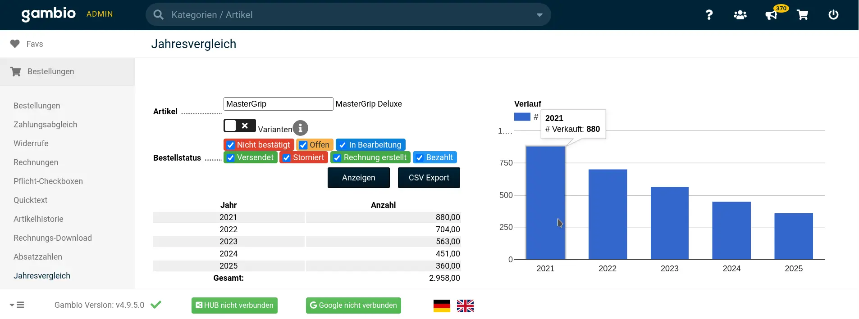Click Google nicht verbunden button
859x319 pixels.
tap(353, 306)
